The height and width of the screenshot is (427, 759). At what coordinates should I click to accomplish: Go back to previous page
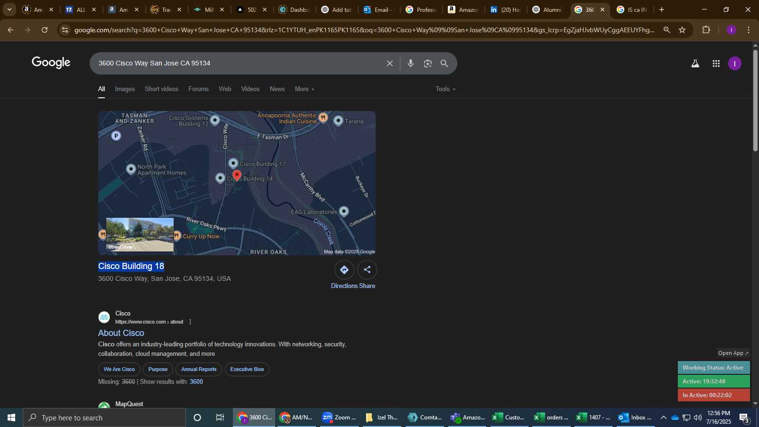10,30
